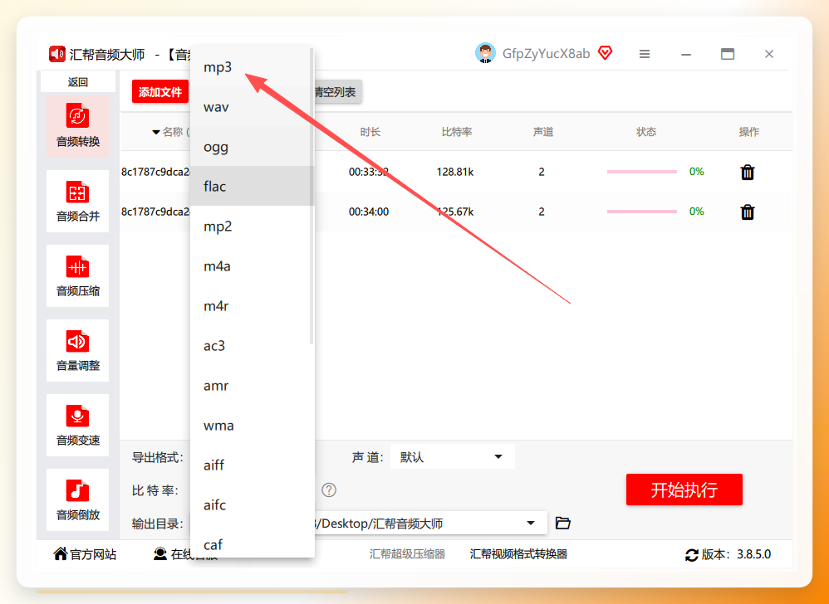The image size is (829, 604).
Task: Click the 时长 column header
Action: [x=370, y=132]
